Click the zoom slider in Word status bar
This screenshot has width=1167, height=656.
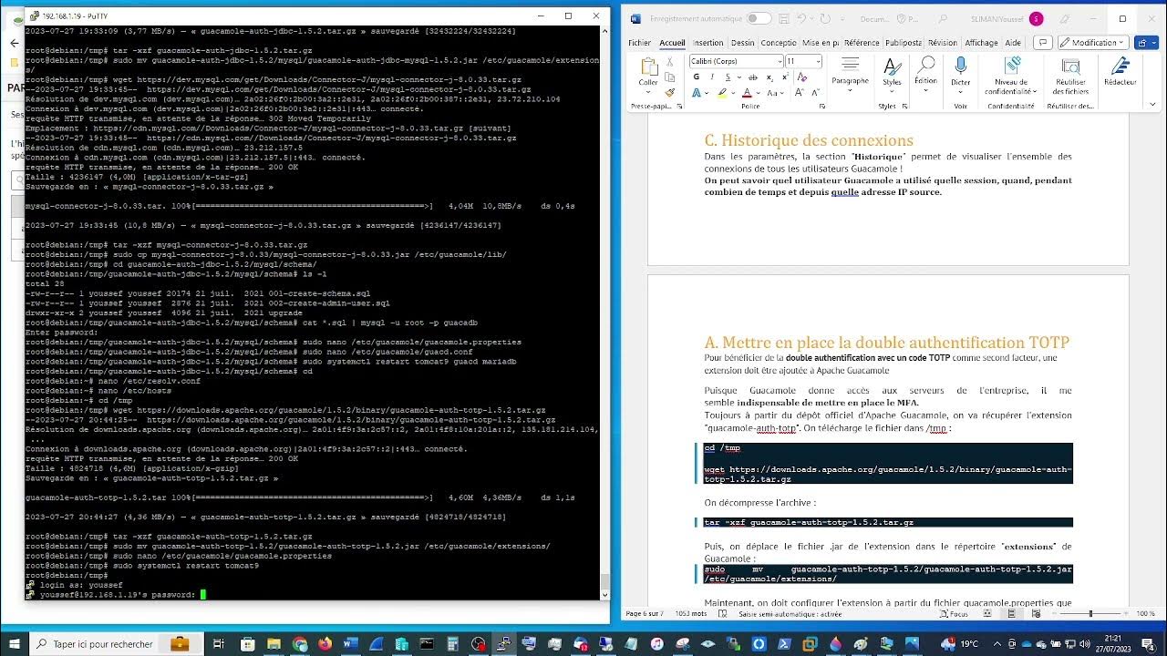1091,613
